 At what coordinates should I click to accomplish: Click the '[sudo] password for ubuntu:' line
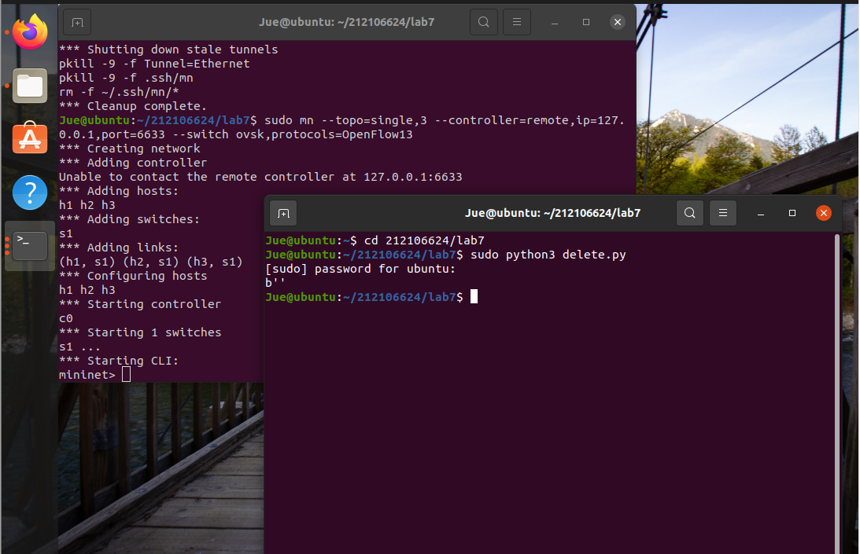360,269
